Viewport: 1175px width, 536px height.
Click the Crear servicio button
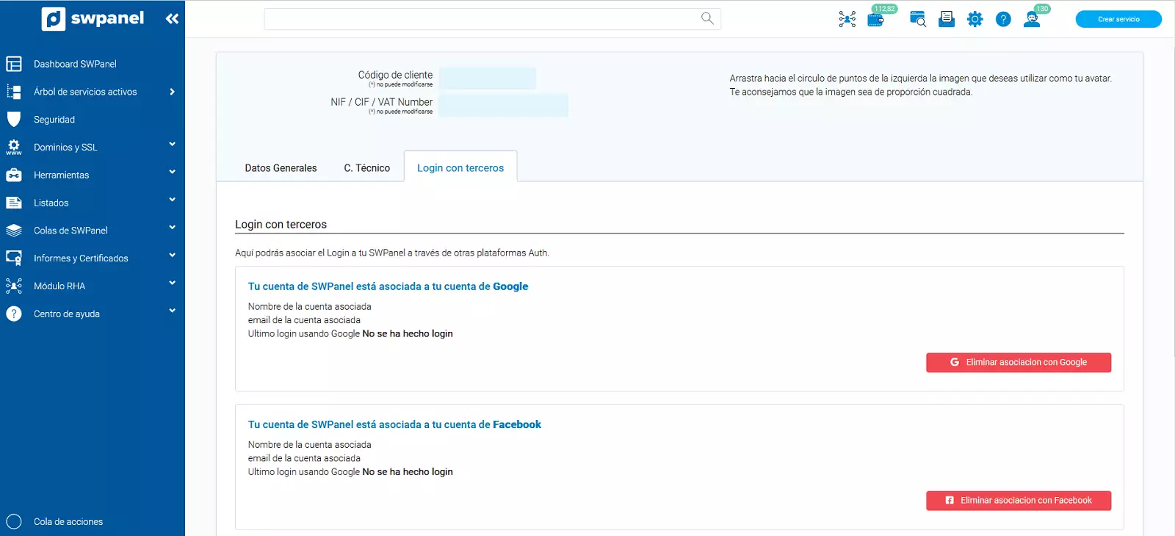[x=1118, y=19]
